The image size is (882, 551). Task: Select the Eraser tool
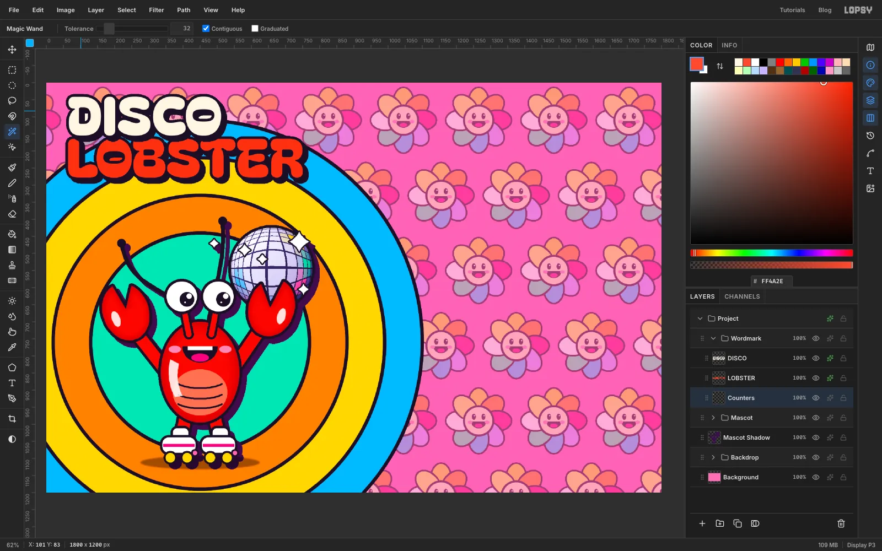(x=12, y=214)
